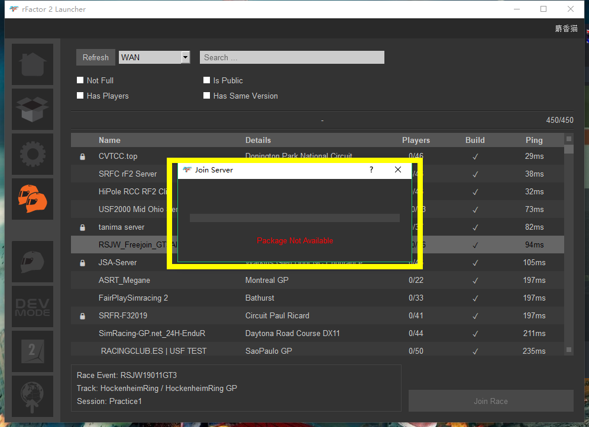This screenshot has width=589, height=427.
Task: Click the Build checkmark in the SimRacing-GP.net_24H-EnduR row
Action: pyautogui.click(x=475, y=334)
